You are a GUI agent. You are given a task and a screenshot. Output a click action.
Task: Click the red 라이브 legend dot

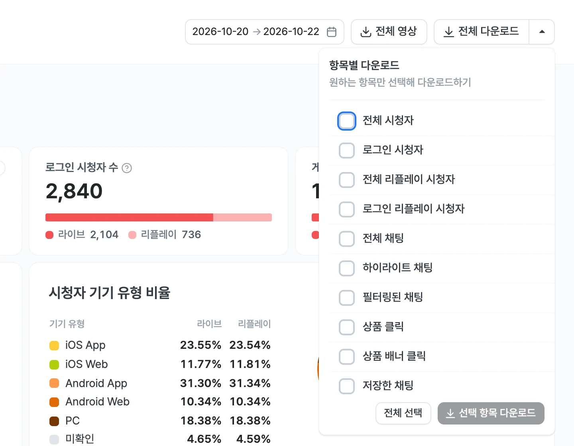coord(49,235)
